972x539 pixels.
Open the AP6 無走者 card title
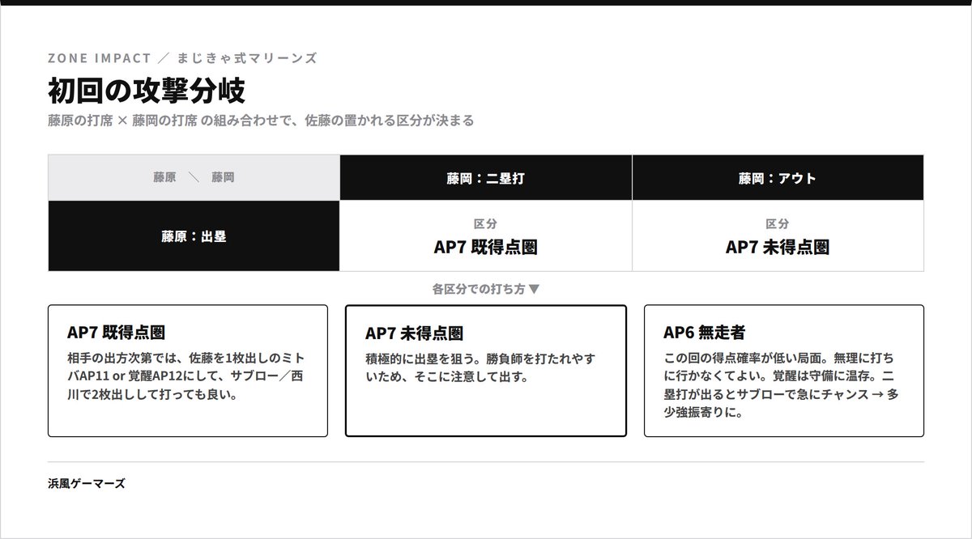tap(705, 333)
